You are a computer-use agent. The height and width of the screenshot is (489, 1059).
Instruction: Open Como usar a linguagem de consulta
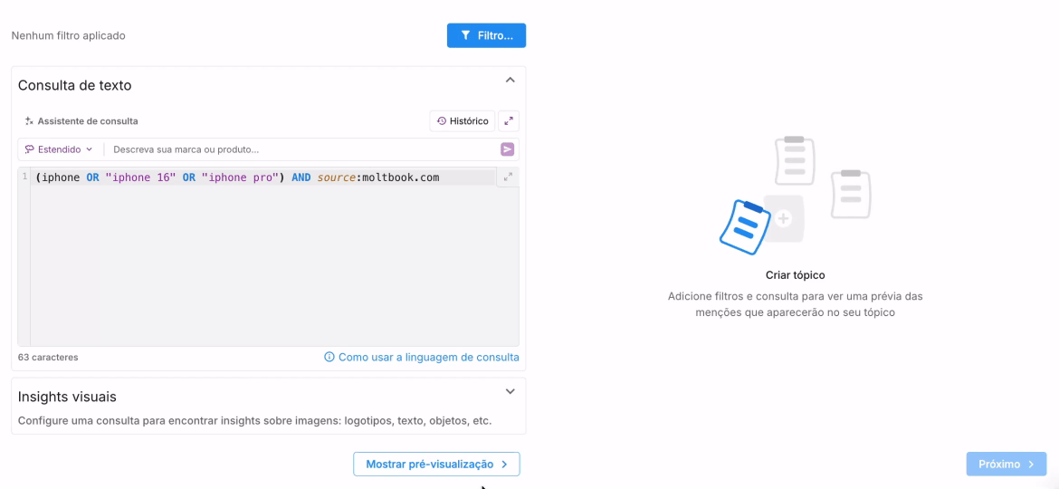tap(422, 357)
